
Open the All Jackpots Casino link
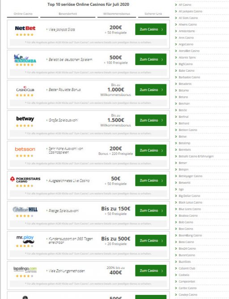191,12
